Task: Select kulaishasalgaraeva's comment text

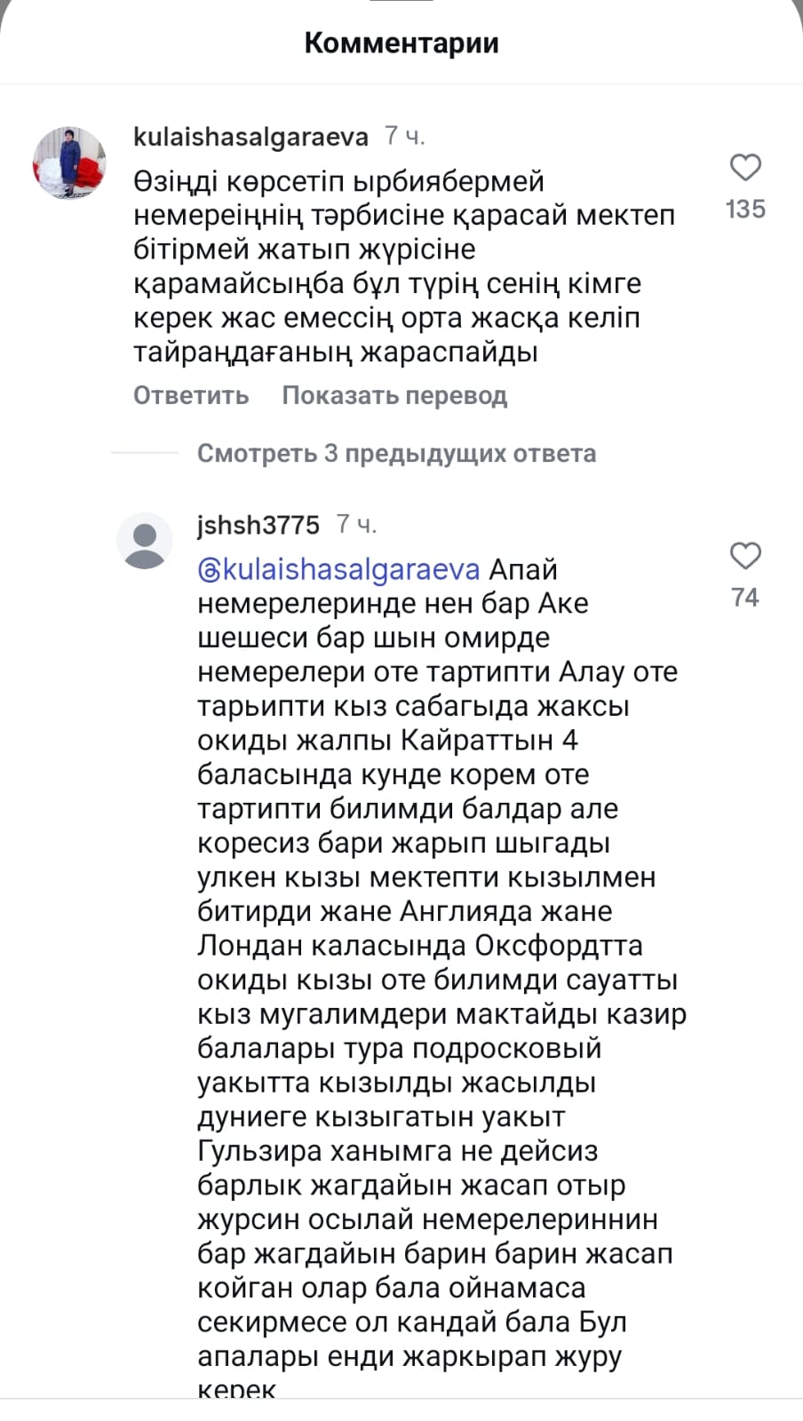Action: pyautogui.click(x=404, y=266)
